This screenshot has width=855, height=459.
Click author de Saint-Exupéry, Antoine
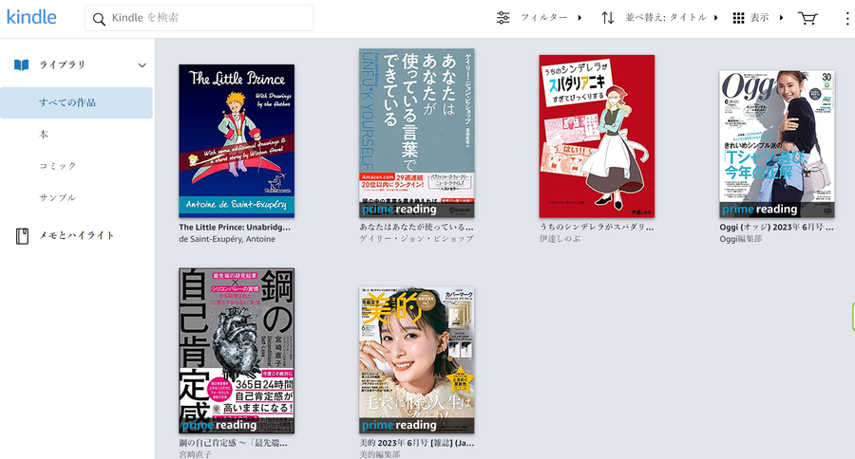pyautogui.click(x=227, y=239)
